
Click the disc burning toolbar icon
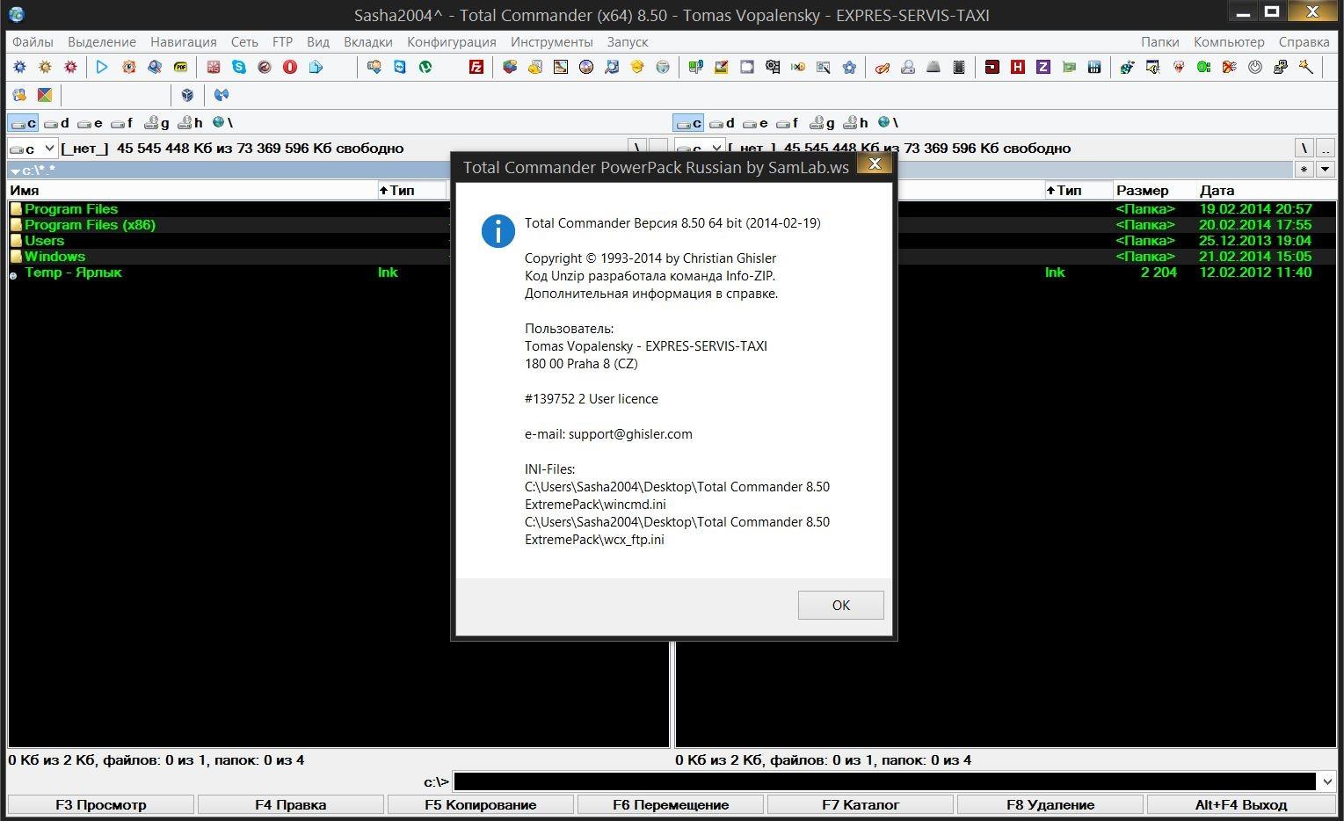tap(586, 67)
